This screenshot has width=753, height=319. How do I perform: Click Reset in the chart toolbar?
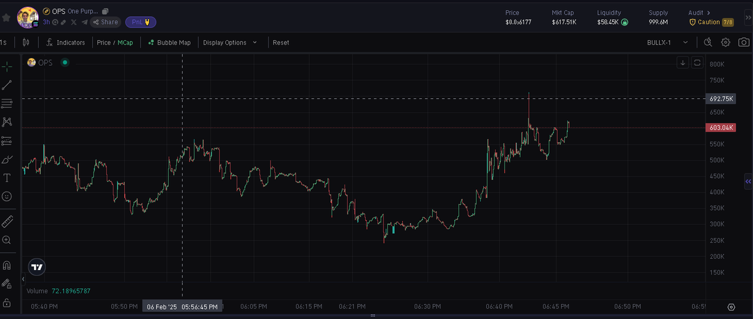(281, 43)
